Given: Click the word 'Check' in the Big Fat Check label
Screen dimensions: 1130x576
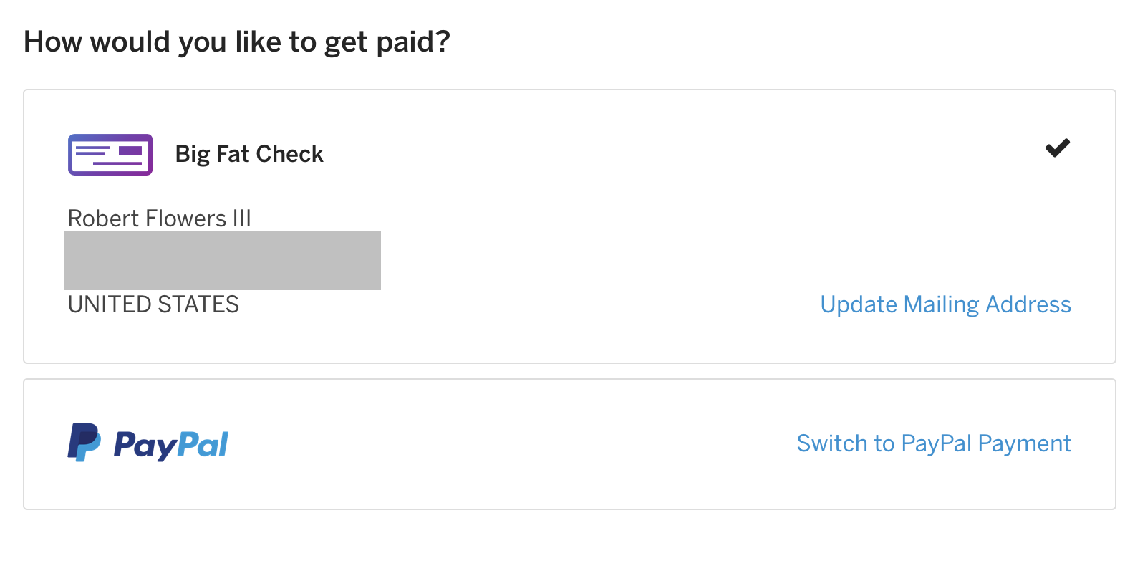Looking at the screenshot, I should click(x=290, y=154).
